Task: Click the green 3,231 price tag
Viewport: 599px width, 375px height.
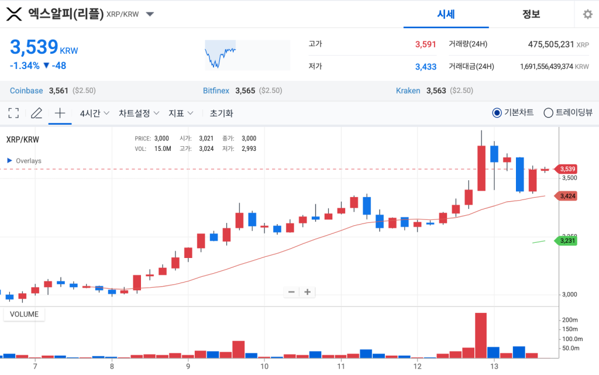Action: click(566, 241)
